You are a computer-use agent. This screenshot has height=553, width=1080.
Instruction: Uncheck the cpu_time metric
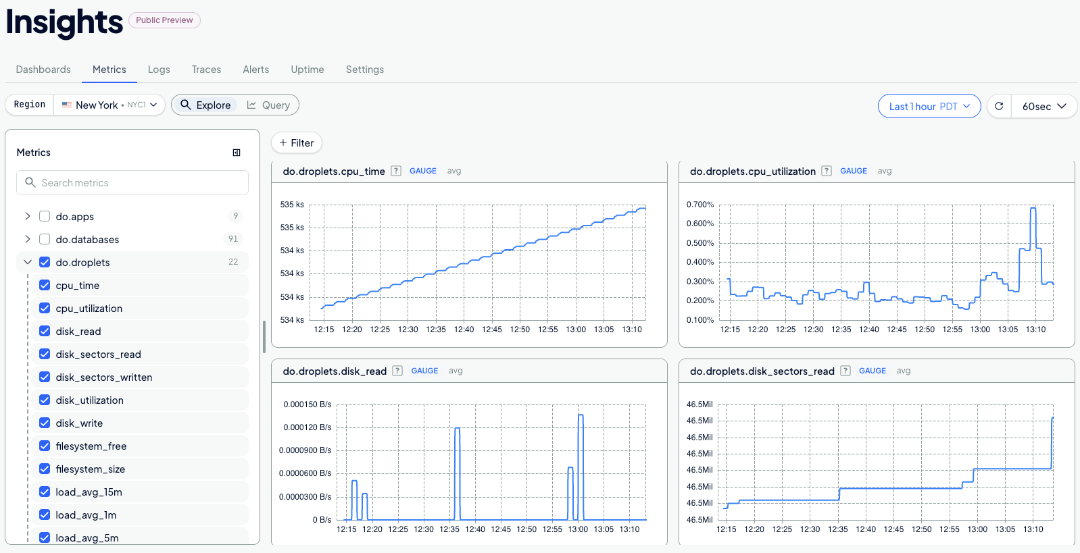pyautogui.click(x=45, y=285)
